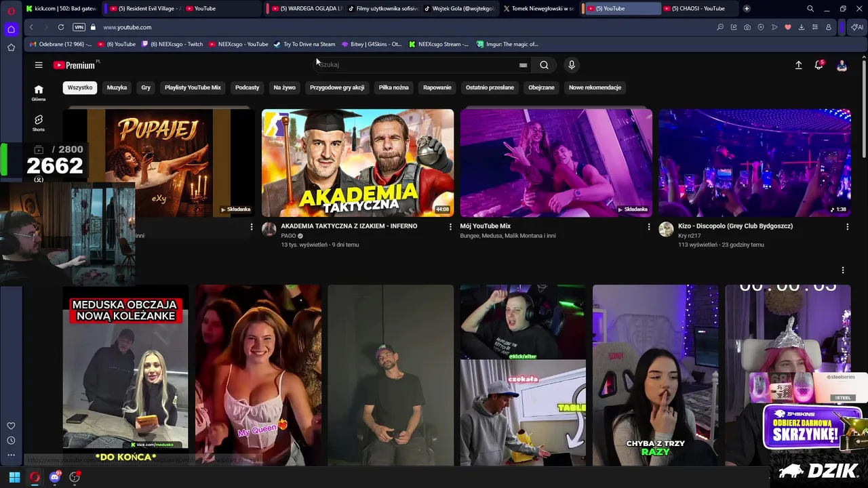Click the red heart in address bar
This screenshot has height=488, width=868.
788,27
